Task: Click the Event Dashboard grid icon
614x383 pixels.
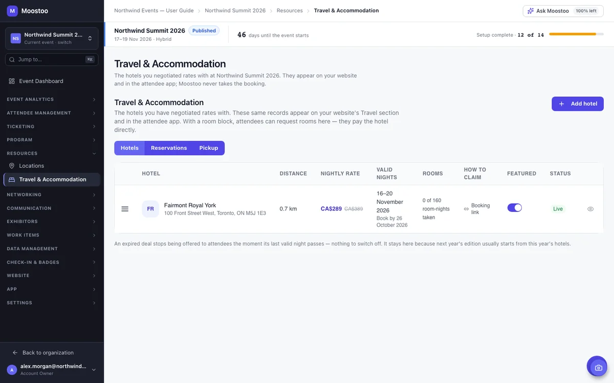Action: tap(12, 81)
